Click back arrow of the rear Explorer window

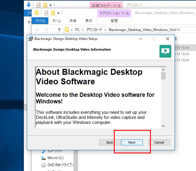click(30, 22)
